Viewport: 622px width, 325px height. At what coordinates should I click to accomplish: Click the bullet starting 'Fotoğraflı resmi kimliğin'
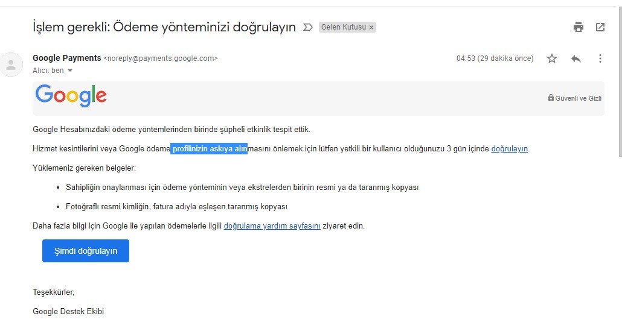tap(176, 207)
